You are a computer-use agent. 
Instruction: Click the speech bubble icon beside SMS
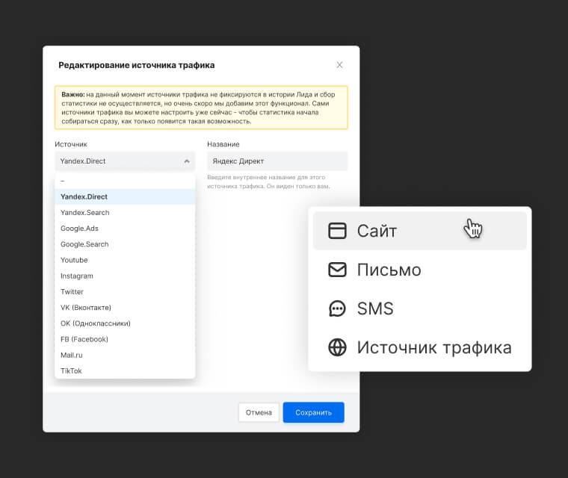point(337,308)
